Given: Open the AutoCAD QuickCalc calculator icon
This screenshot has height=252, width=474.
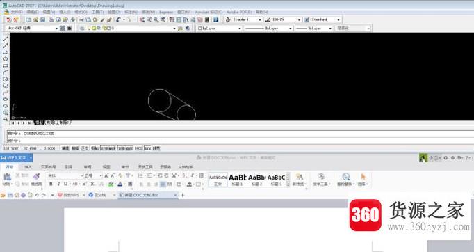Looking at the screenshot, I should click(x=207, y=19).
